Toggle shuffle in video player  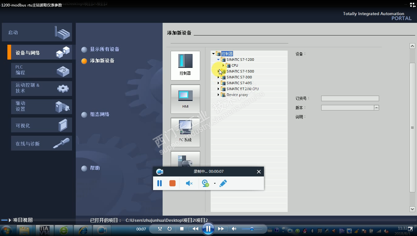pos(160,229)
